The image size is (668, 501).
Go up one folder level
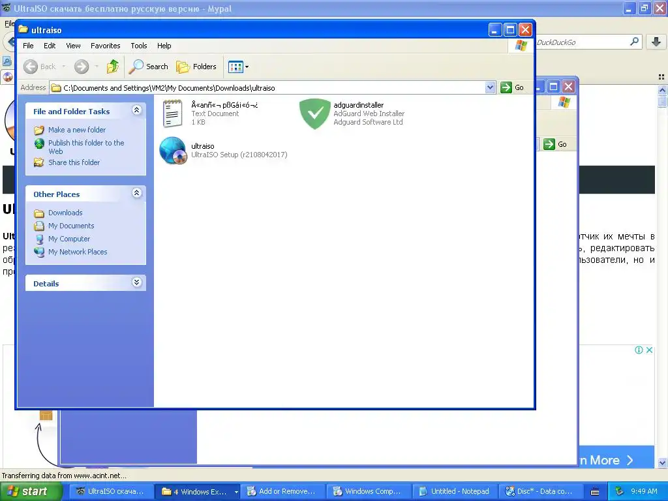coord(113,67)
